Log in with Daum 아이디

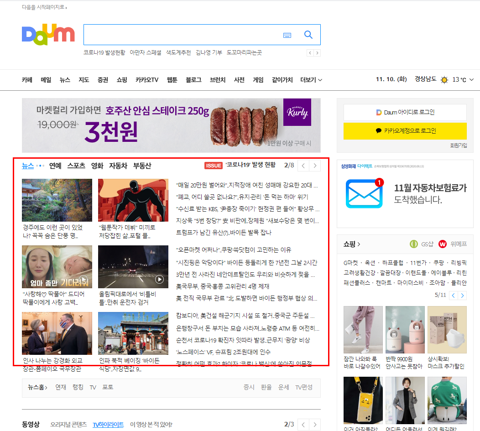click(405, 112)
